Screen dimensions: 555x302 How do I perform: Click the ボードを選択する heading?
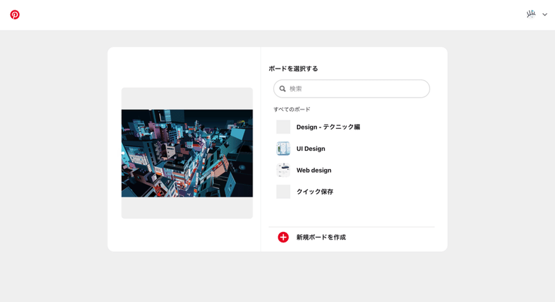click(293, 69)
